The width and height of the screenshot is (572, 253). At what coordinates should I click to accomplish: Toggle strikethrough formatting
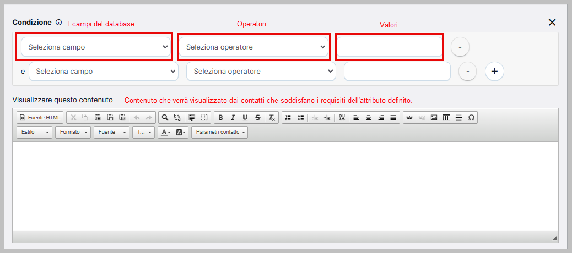coord(257,118)
